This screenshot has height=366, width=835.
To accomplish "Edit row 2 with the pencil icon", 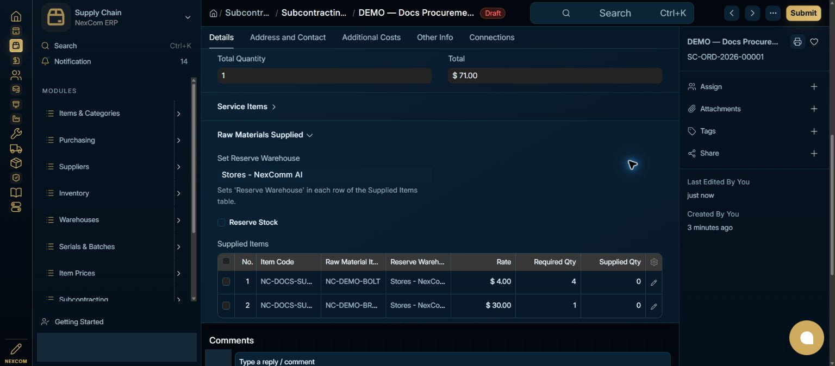I will pos(654,306).
